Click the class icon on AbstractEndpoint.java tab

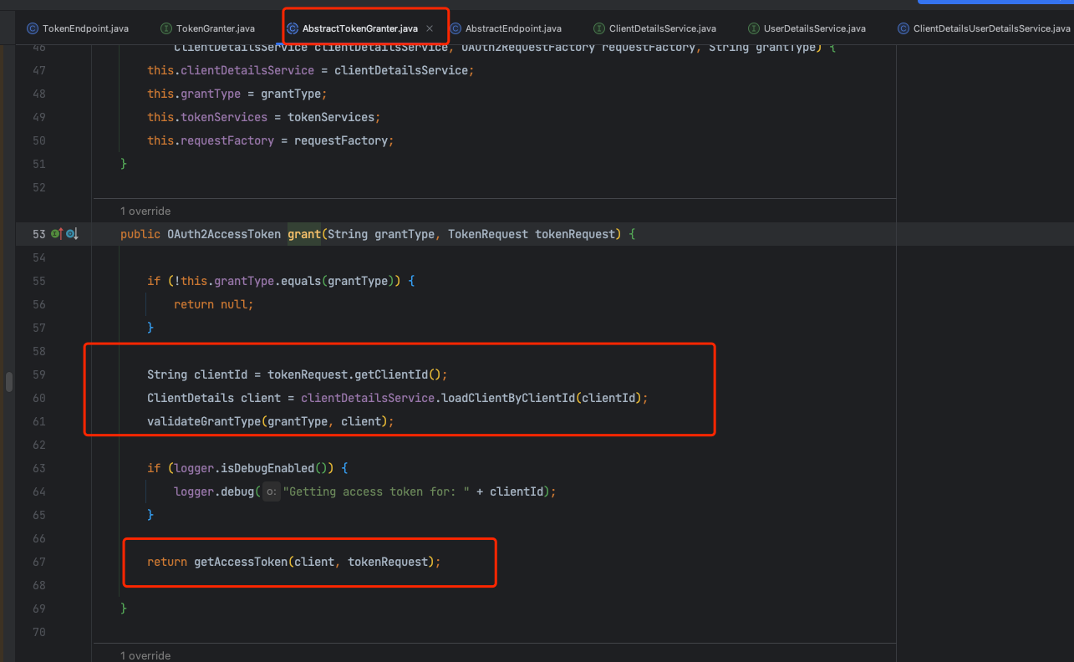coord(456,28)
